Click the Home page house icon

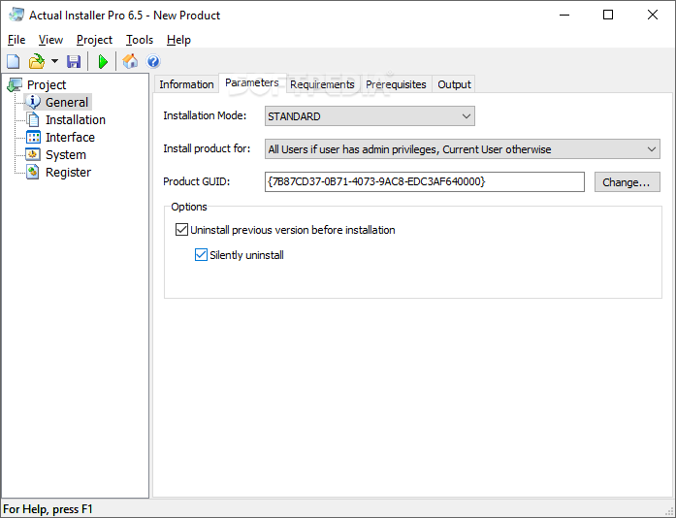(130, 61)
